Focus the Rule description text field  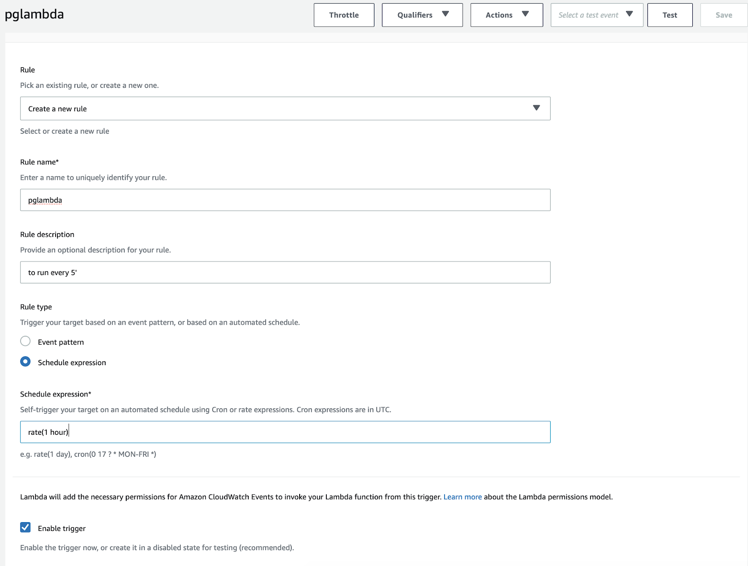tap(285, 272)
